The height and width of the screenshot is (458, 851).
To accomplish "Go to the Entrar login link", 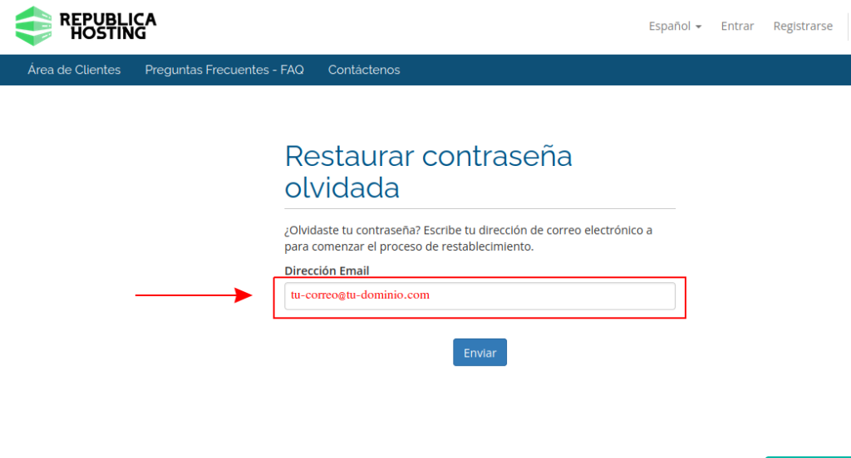I will 737,26.
